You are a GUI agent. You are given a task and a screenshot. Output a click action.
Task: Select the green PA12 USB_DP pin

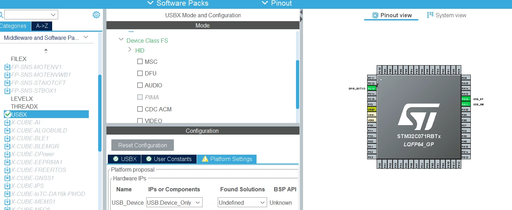(466, 99)
